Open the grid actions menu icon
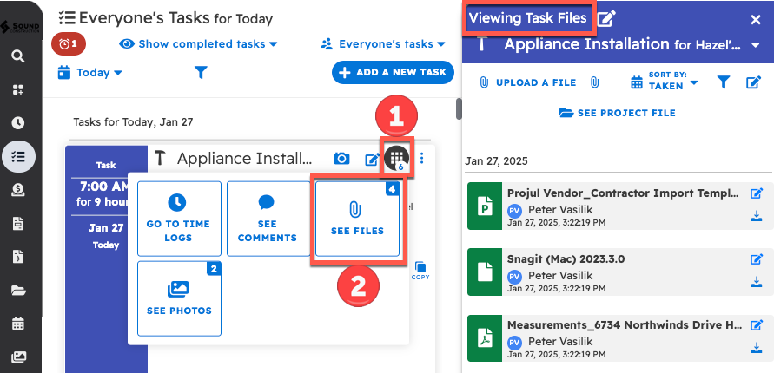 [x=396, y=158]
